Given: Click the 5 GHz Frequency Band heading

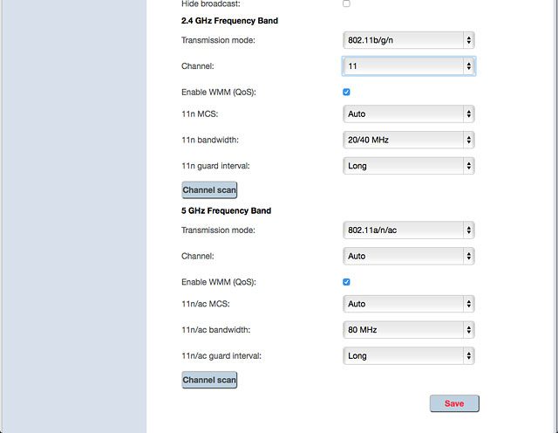Looking at the screenshot, I should (x=226, y=211).
